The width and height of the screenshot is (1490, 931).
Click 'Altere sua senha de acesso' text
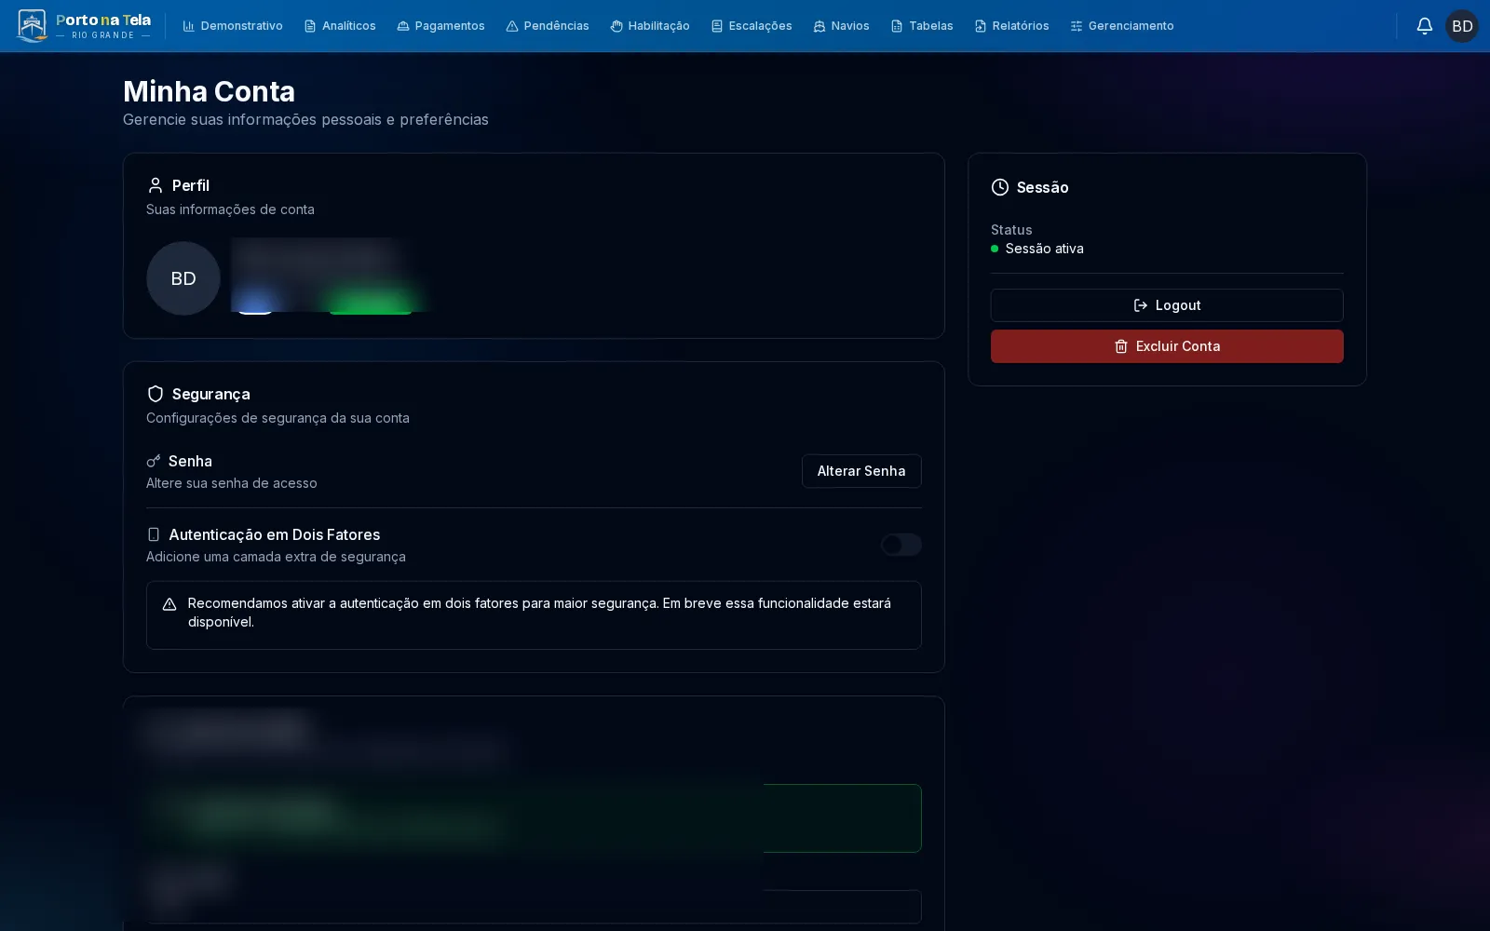[232, 483]
